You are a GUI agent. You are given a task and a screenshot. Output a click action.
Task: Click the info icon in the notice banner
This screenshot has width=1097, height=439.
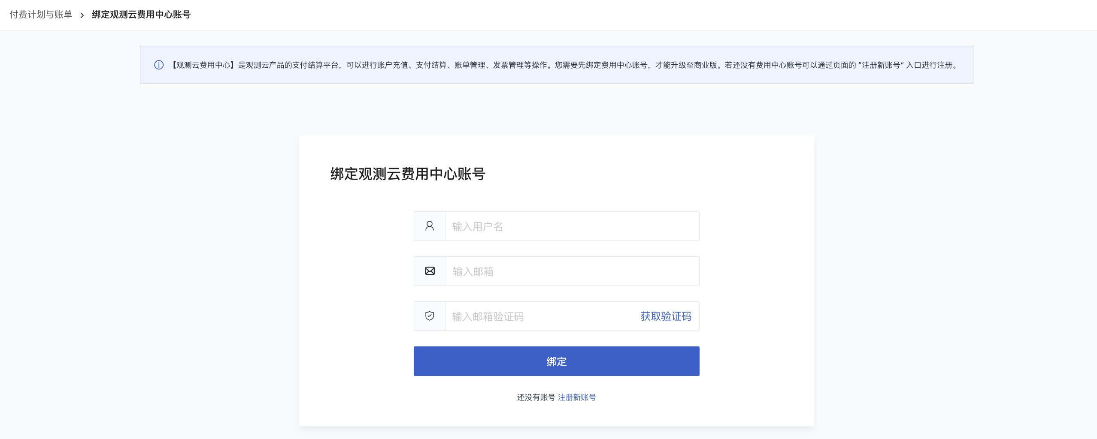(x=159, y=65)
